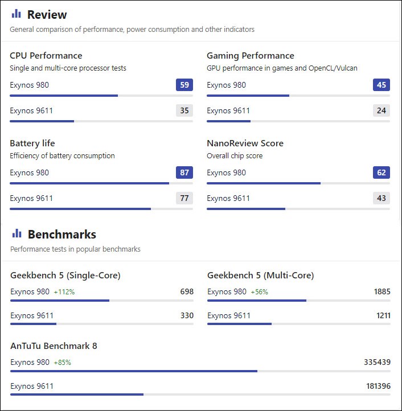Click the Exynos 980 gaming score badge 45

(382, 85)
